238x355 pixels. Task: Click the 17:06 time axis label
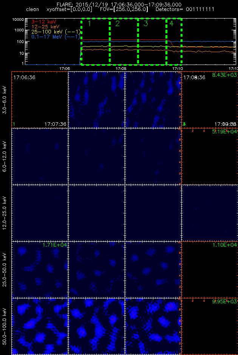(x=65, y=68)
